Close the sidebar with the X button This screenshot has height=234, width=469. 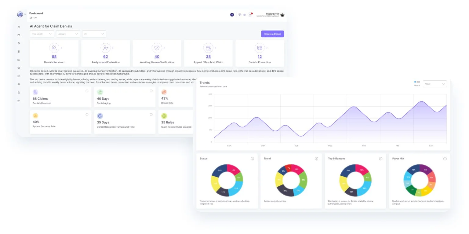[25, 14]
